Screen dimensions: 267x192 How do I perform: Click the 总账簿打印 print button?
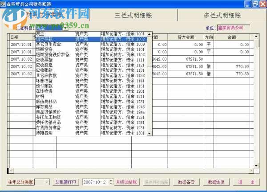coord(66,182)
